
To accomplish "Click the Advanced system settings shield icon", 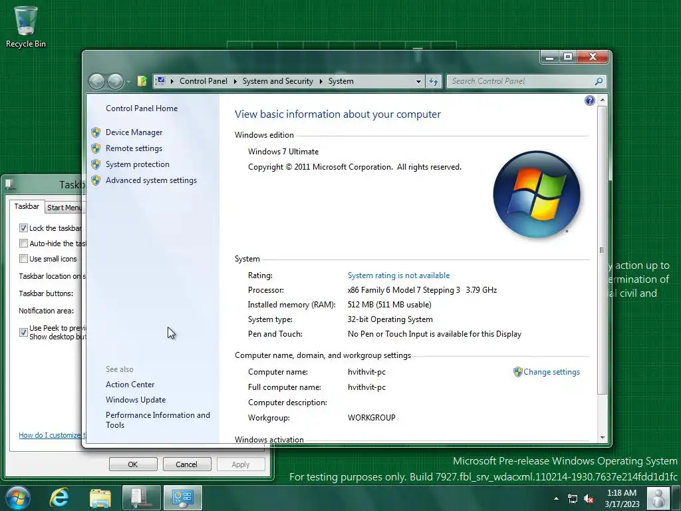I will pyautogui.click(x=96, y=181).
